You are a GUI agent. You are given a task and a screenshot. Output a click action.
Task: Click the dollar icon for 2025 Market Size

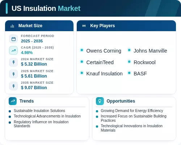click(x=13, y=74)
